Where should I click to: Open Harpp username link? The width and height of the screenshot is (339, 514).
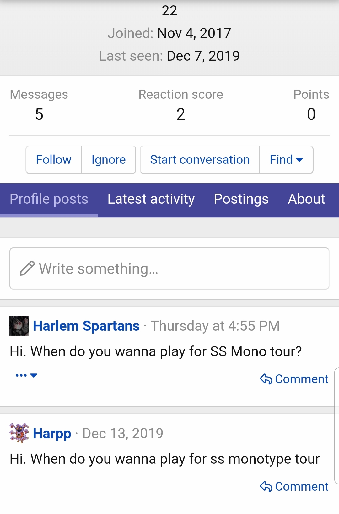[52, 434]
